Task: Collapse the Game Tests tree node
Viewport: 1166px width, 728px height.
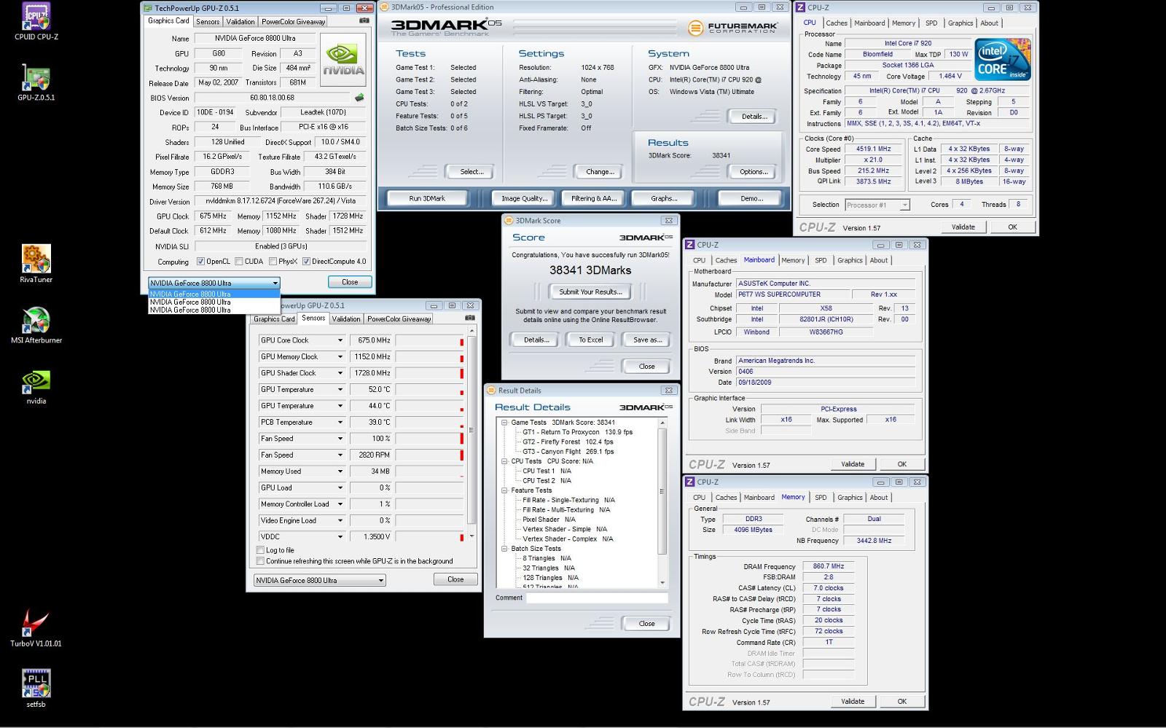Action: pyautogui.click(x=504, y=422)
